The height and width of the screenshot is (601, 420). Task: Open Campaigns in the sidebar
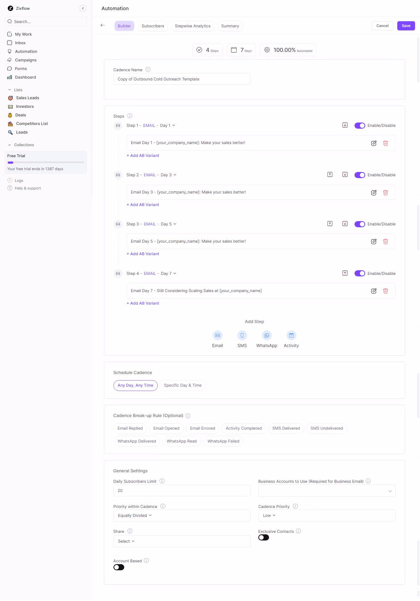point(26,60)
